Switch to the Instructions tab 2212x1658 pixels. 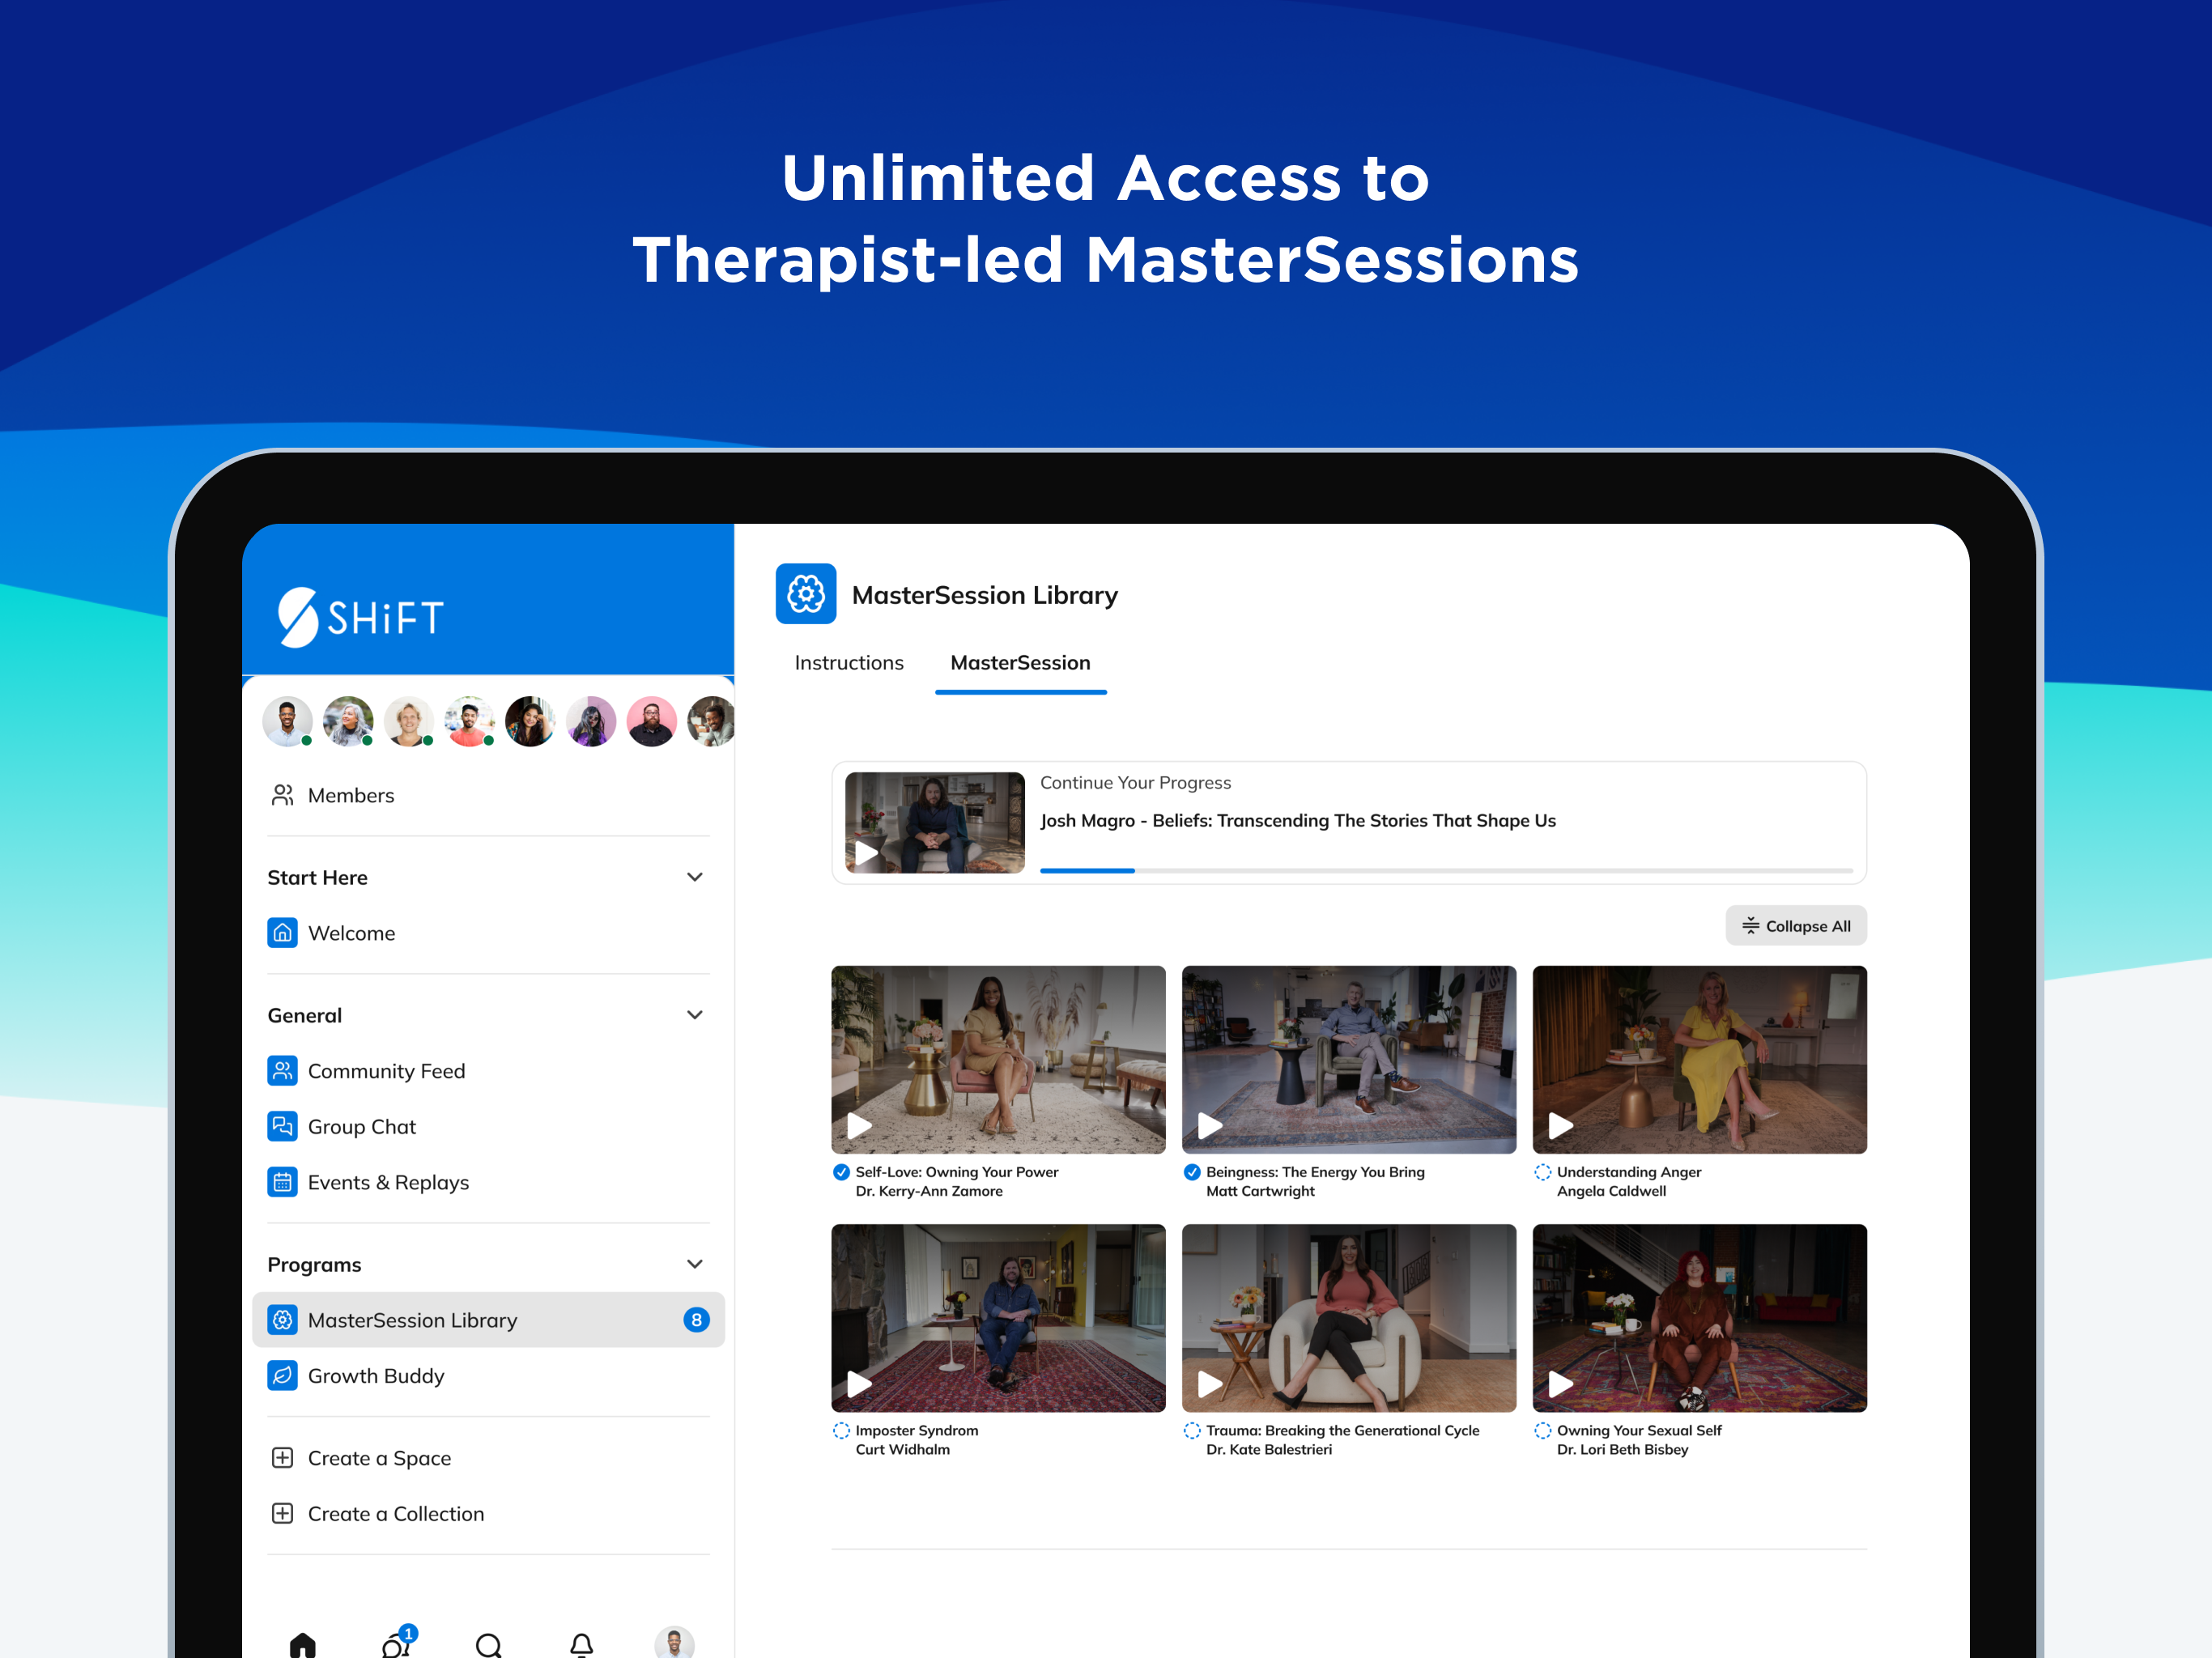pos(849,663)
